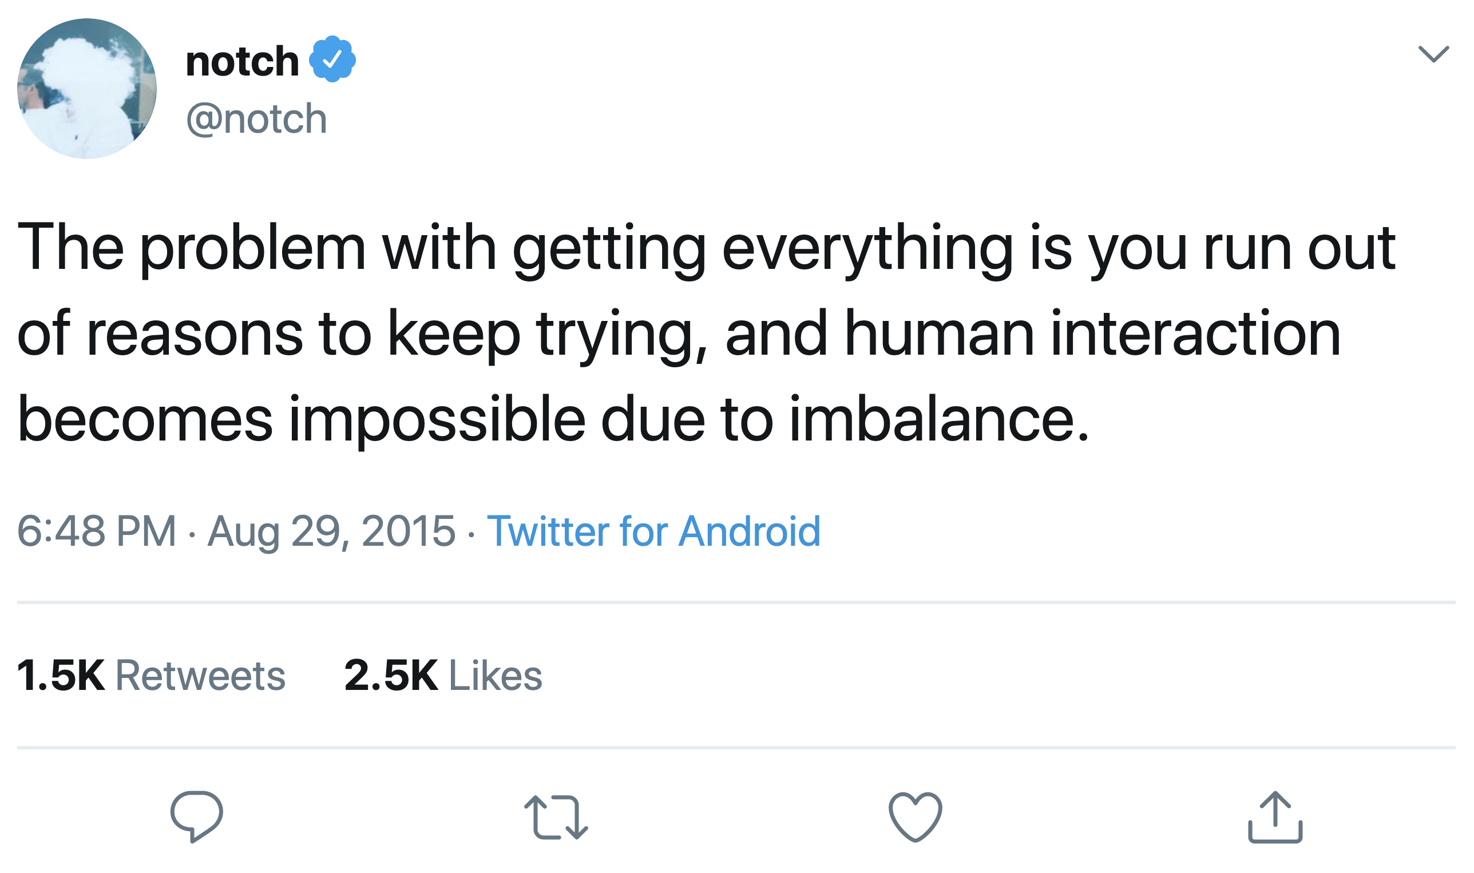The width and height of the screenshot is (1474, 873).
Task: Like the tweet with the heart icon
Action: (x=915, y=818)
